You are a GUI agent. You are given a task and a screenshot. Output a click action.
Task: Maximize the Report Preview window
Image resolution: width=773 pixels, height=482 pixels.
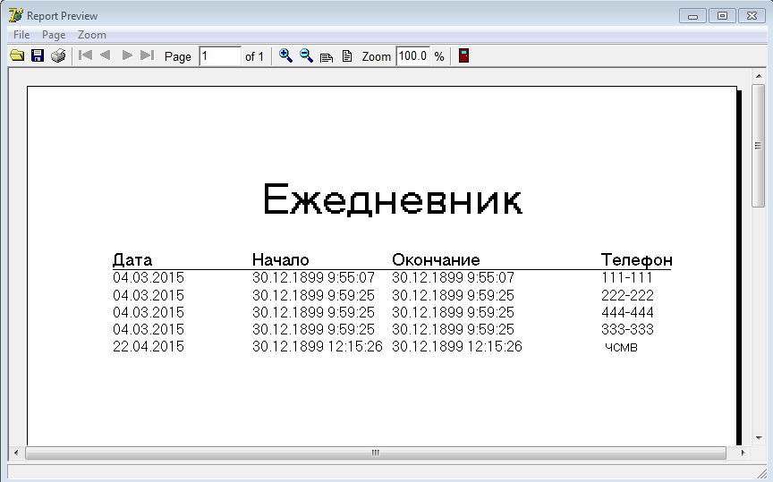click(722, 16)
